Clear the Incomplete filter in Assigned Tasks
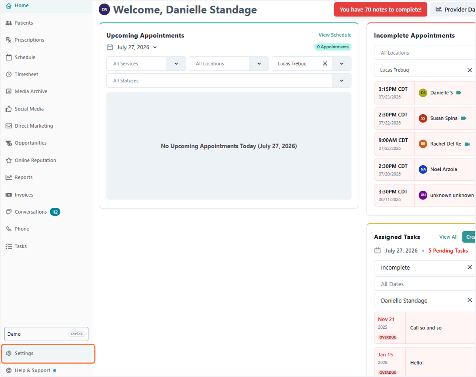Viewport: 476px width, 377px height. pos(470,268)
